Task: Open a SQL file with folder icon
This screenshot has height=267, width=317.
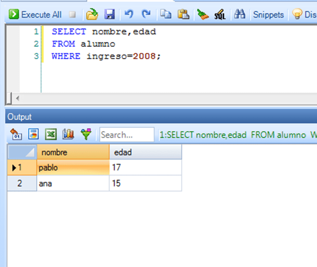Action: (x=92, y=14)
